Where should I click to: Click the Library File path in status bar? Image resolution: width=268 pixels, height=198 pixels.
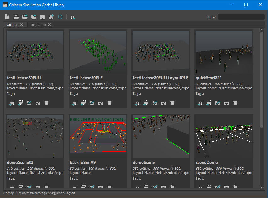48,193
